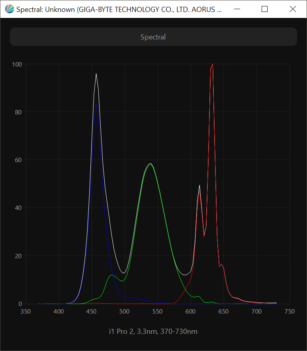This screenshot has height=351, width=307.
Task: Click the i1 Pro 2 instrument caption
Action: click(153, 331)
